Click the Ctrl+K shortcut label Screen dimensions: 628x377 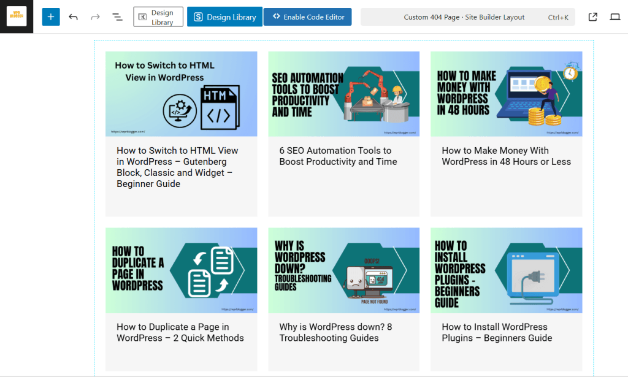pos(558,18)
